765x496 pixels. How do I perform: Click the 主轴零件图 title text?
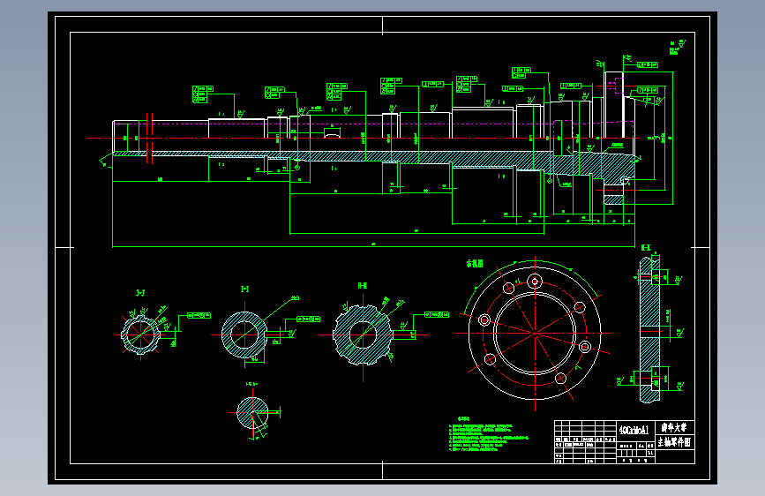point(674,442)
